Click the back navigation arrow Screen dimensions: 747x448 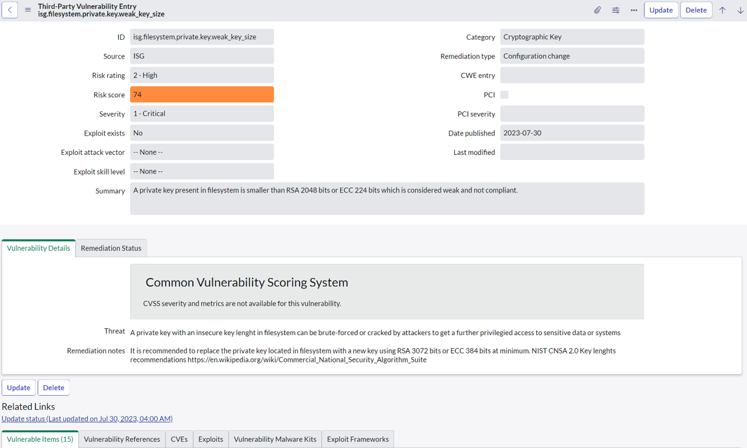point(9,9)
